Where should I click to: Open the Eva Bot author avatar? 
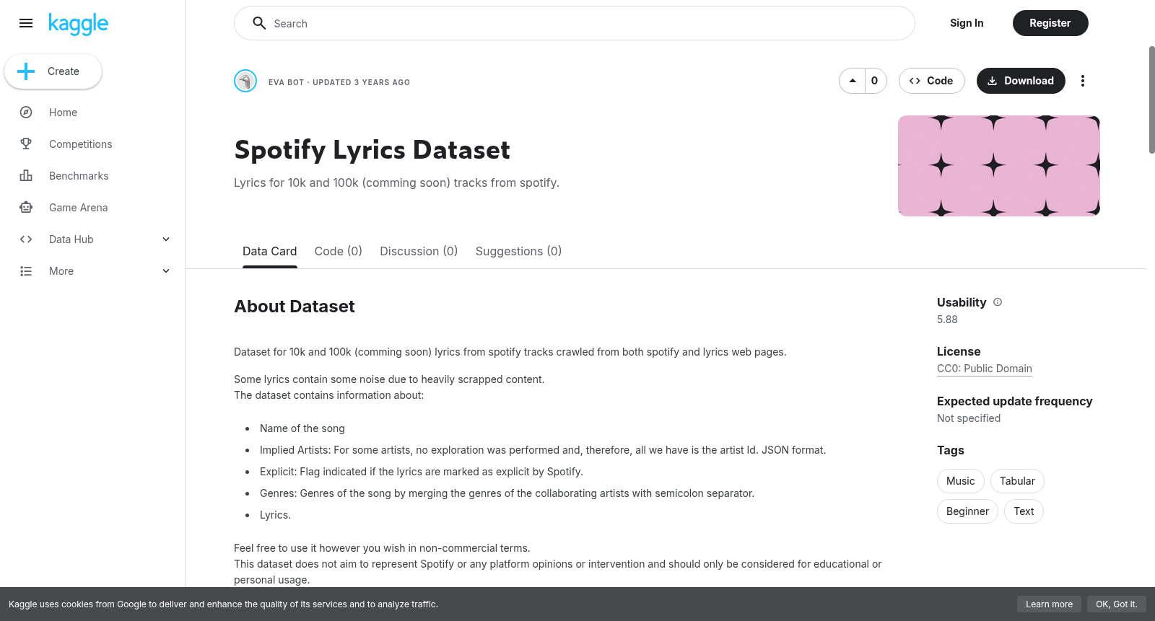click(245, 81)
